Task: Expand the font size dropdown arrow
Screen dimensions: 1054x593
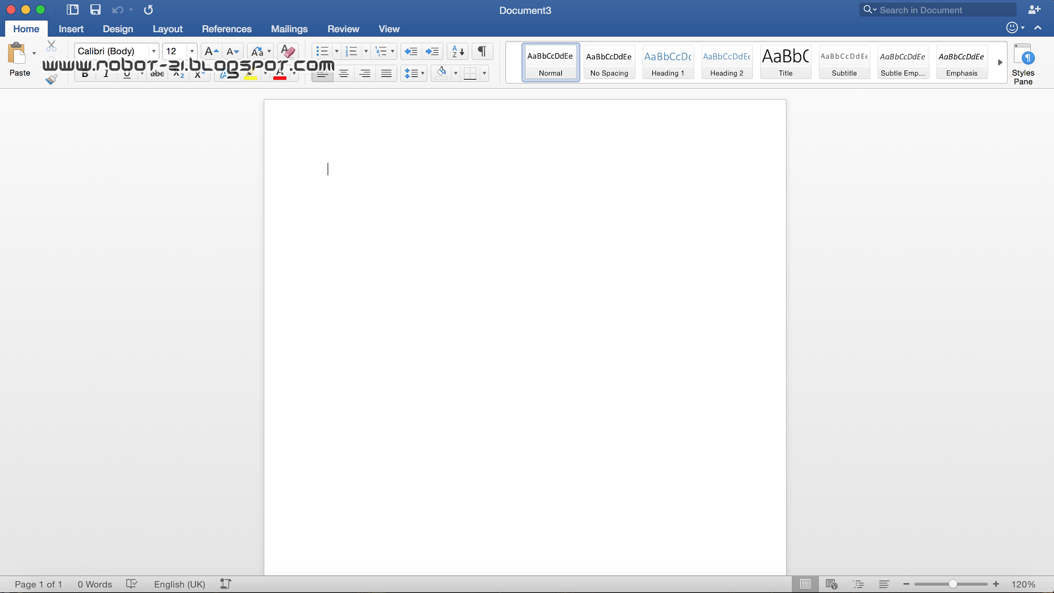Action: [x=192, y=51]
